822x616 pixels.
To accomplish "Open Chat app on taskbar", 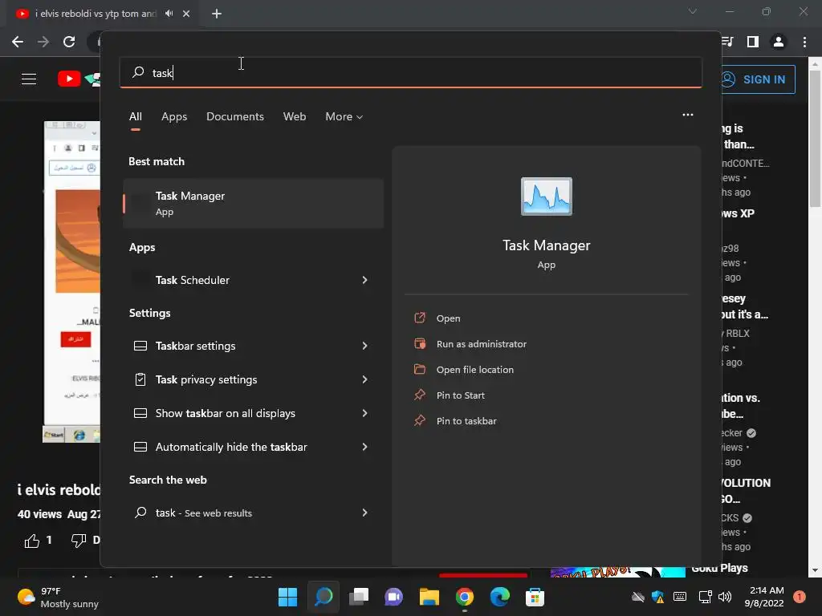I will click(x=393, y=597).
